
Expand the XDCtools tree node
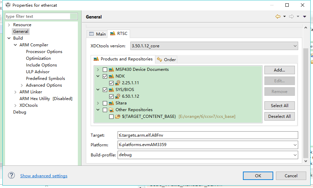click(15, 105)
